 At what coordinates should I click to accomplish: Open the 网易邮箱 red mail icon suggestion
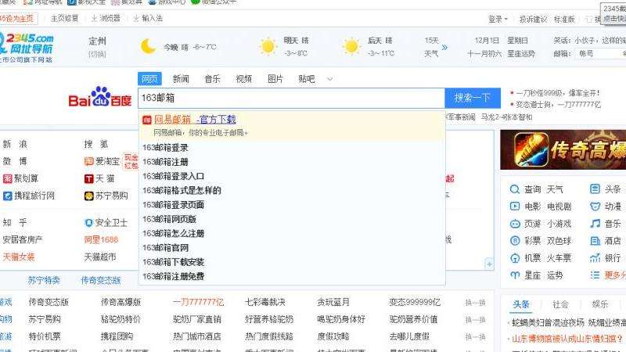pos(147,120)
